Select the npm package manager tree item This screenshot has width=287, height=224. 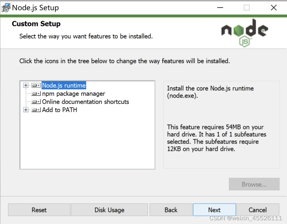pos(73,93)
